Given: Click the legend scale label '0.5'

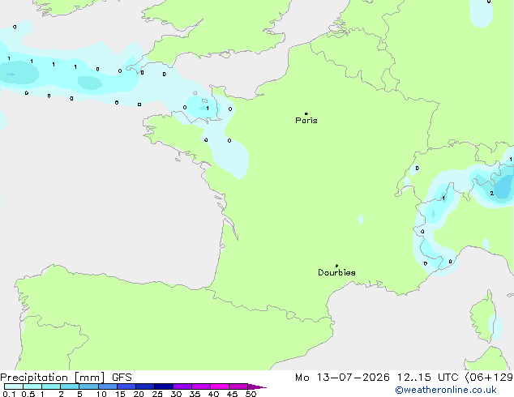Looking at the screenshot, I should [x=28, y=394].
